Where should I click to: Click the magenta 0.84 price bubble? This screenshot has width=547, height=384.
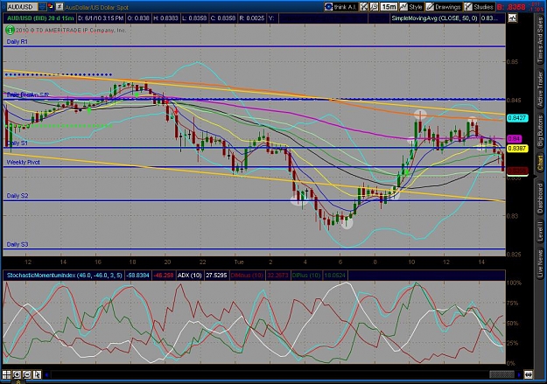515,139
